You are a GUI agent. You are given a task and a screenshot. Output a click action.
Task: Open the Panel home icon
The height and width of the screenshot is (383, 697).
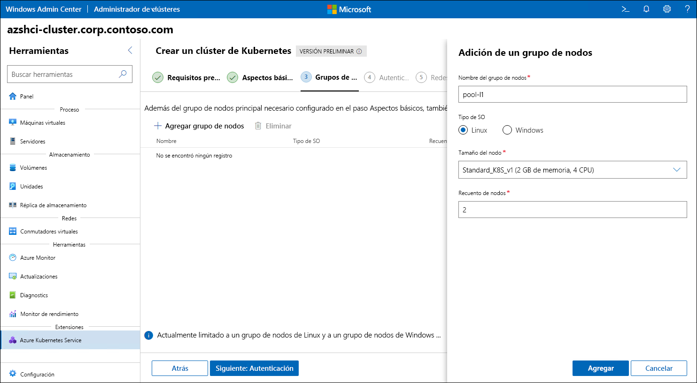click(13, 96)
